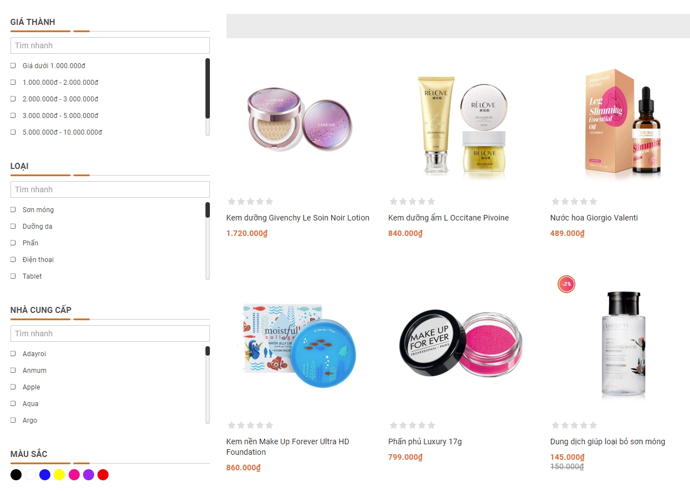
Task: Open the Laneige cushion compact product image
Action: [299, 119]
